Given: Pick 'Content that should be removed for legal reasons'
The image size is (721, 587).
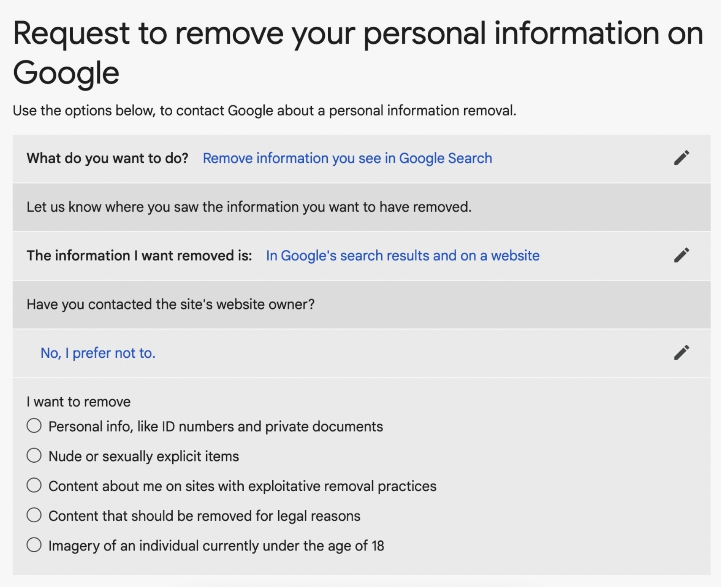Looking at the screenshot, I should [x=34, y=515].
